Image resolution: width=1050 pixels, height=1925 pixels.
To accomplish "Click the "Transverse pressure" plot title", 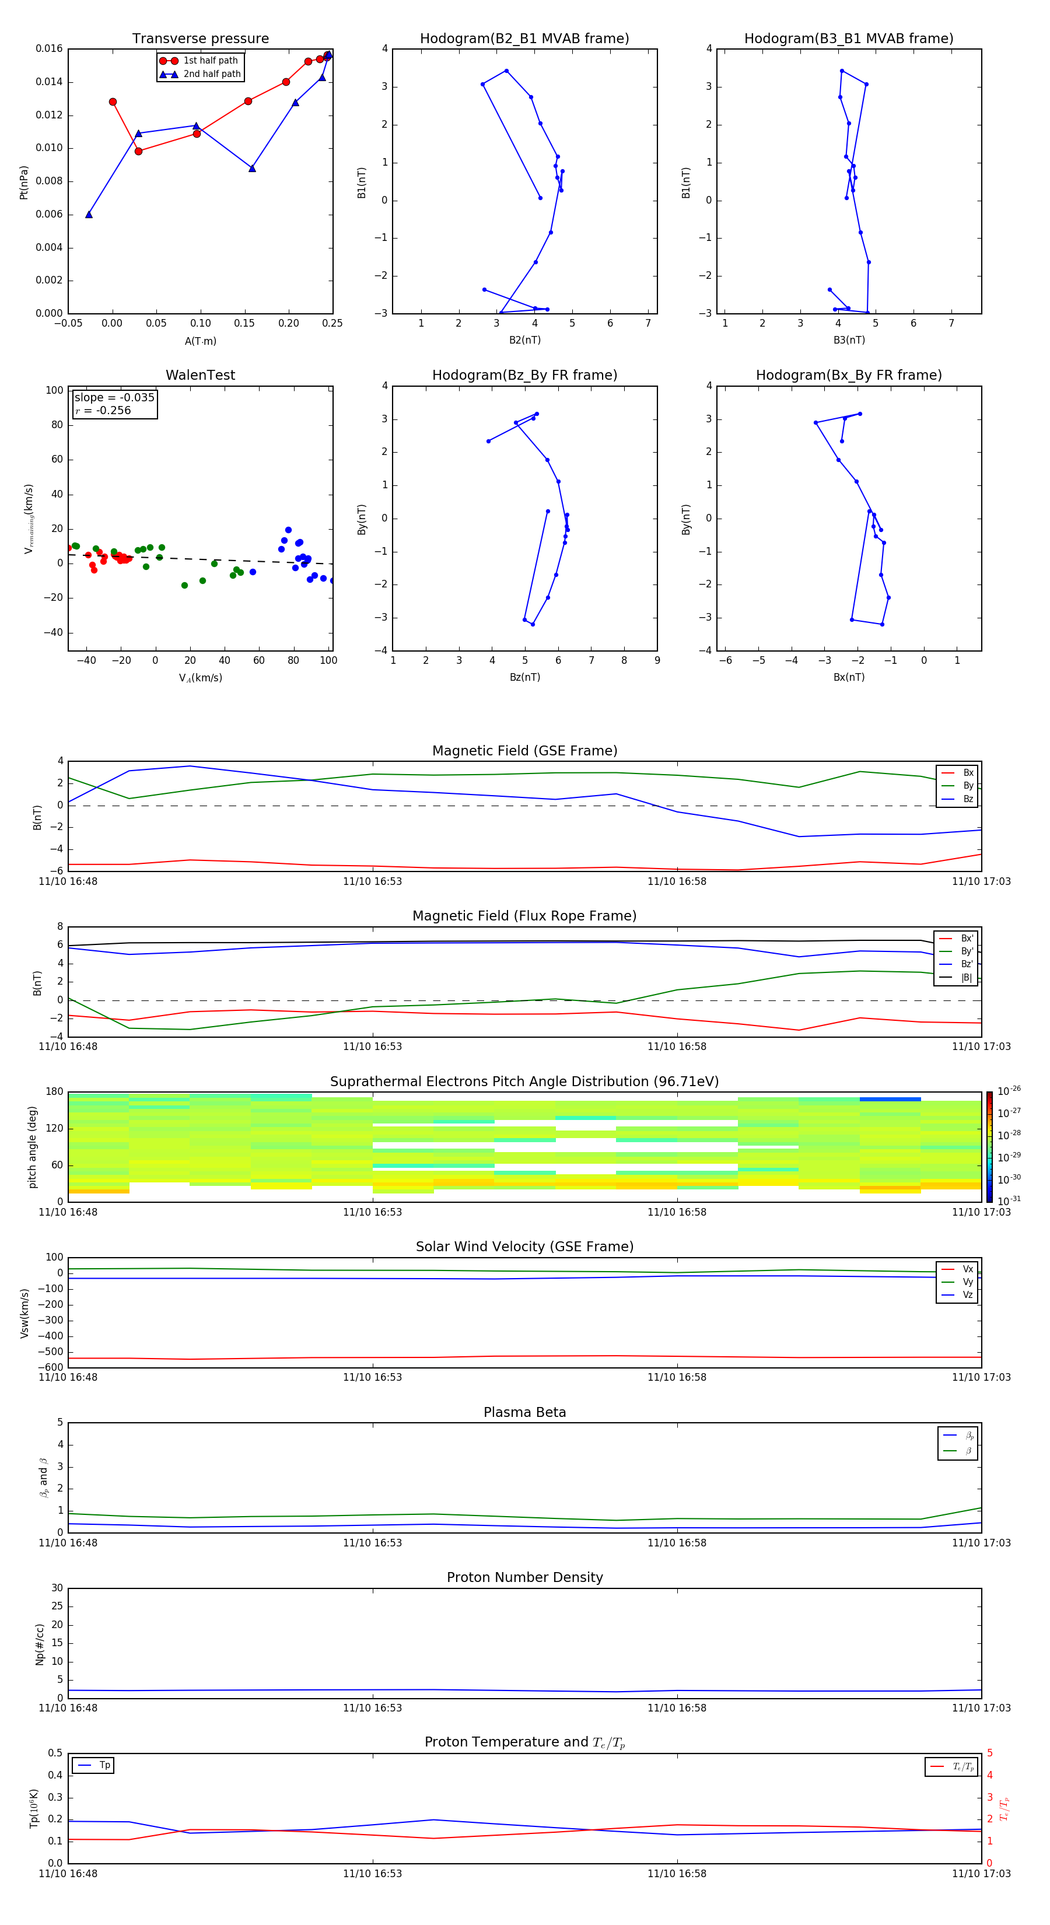I will 200,39.
